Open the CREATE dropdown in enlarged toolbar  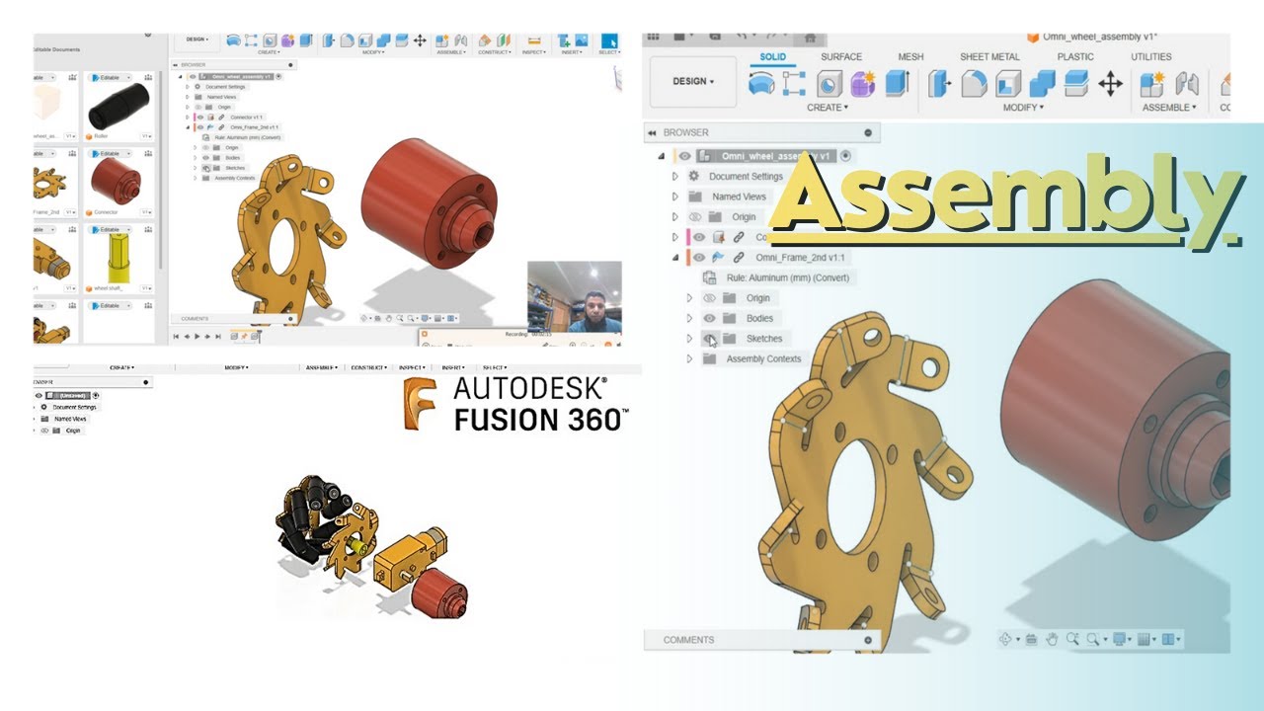click(x=828, y=107)
